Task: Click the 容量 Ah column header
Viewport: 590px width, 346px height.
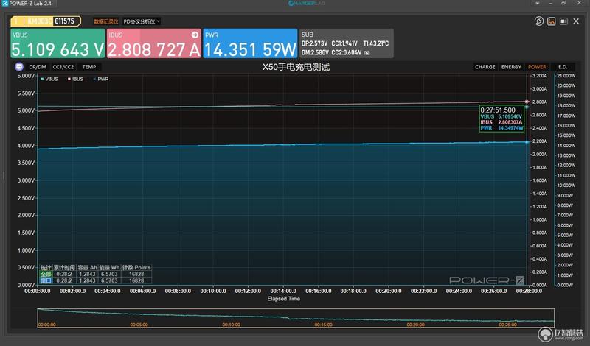Action: click(x=87, y=268)
